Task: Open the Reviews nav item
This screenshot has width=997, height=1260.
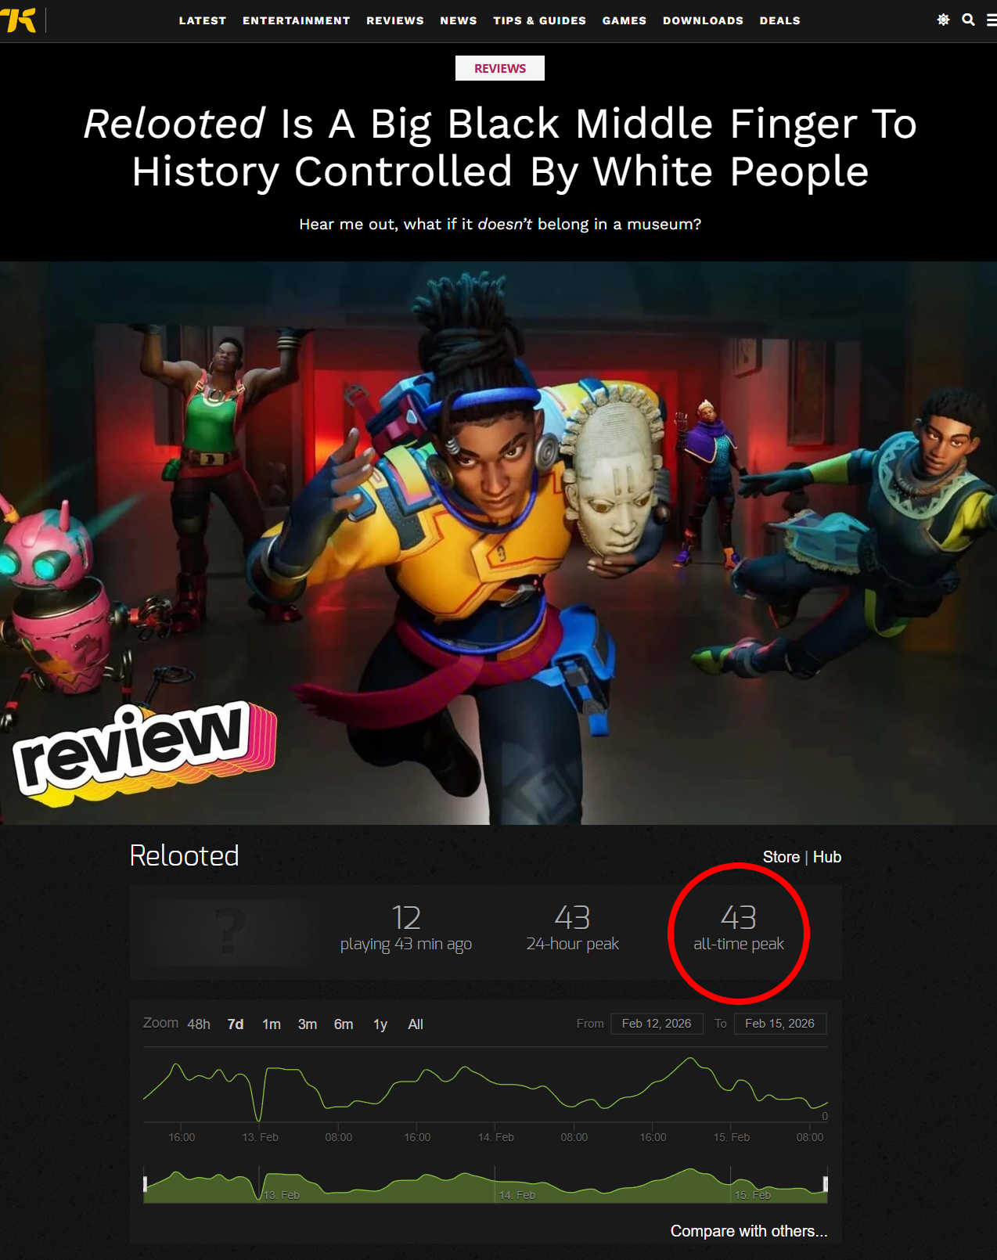Action: click(395, 20)
